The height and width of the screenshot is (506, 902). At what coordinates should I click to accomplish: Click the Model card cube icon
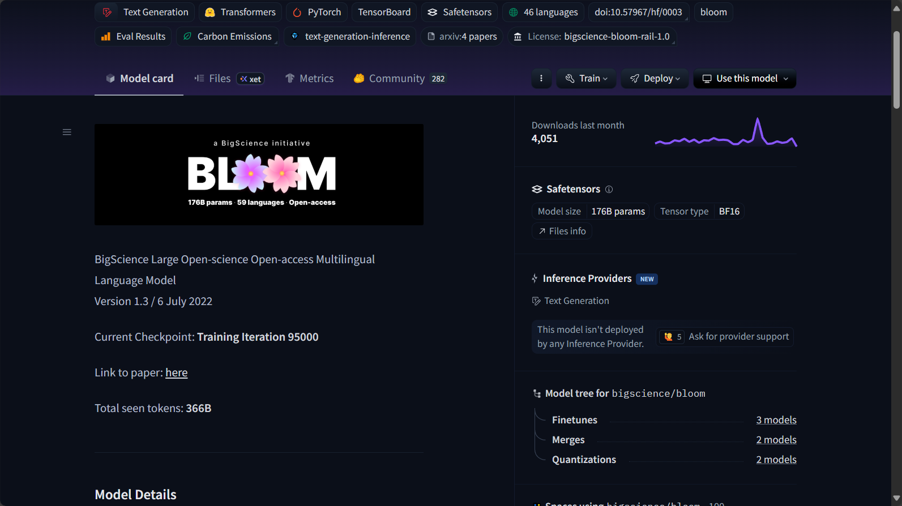point(110,78)
